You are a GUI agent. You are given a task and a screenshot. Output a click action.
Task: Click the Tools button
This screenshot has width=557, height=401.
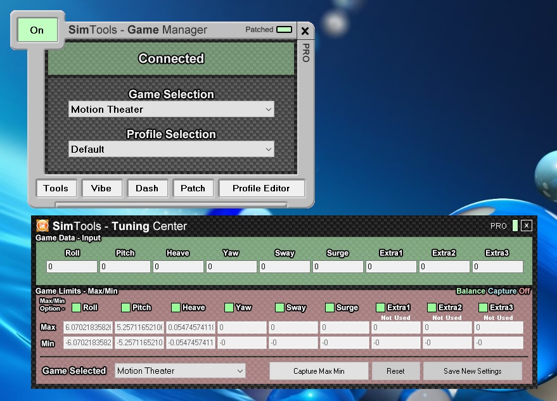pyautogui.click(x=56, y=188)
